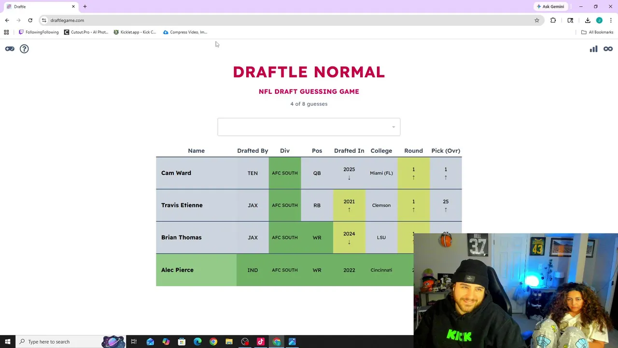Image resolution: width=618 pixels, height=348 pixels.
Task: Click the Cincinnati college cell
Action: [381, 270]
